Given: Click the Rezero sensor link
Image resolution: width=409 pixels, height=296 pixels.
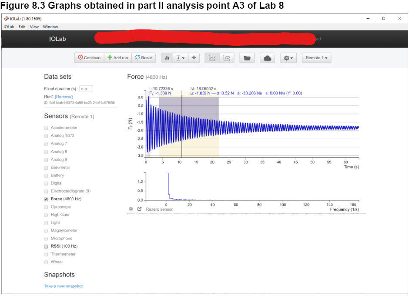Looking at the screenshot, I should coord(159,209).
